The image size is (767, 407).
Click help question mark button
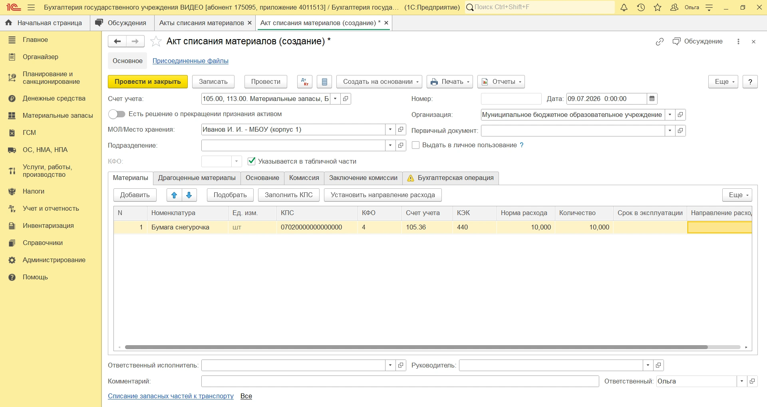point(750,82)
